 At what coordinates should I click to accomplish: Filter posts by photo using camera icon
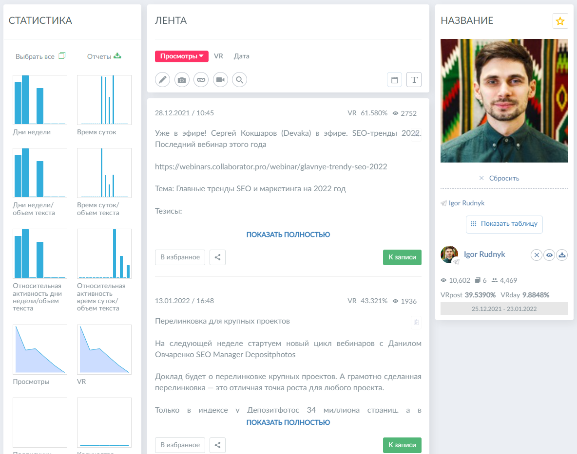pyautogui.click(x=181, y=79)
